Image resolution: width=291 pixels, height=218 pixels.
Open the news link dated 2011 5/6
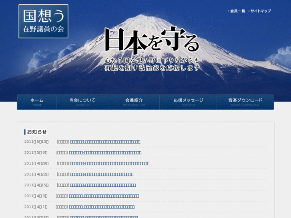tap(105, 152)
